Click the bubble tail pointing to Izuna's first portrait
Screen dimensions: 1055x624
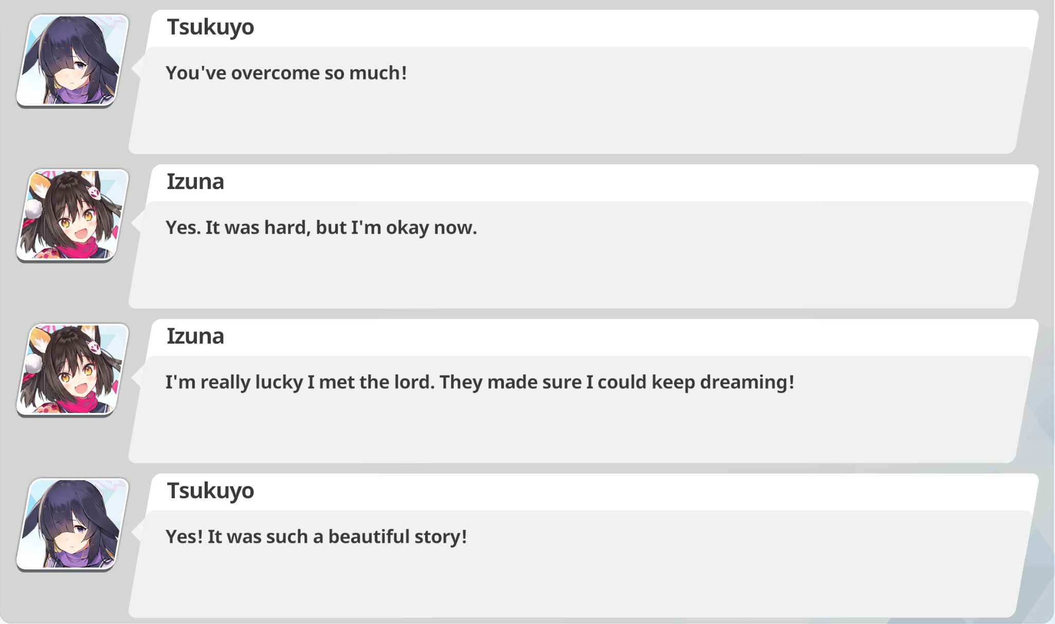click(136, 223)
